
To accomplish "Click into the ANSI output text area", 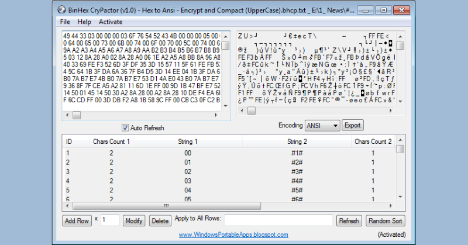I will 316,68.
